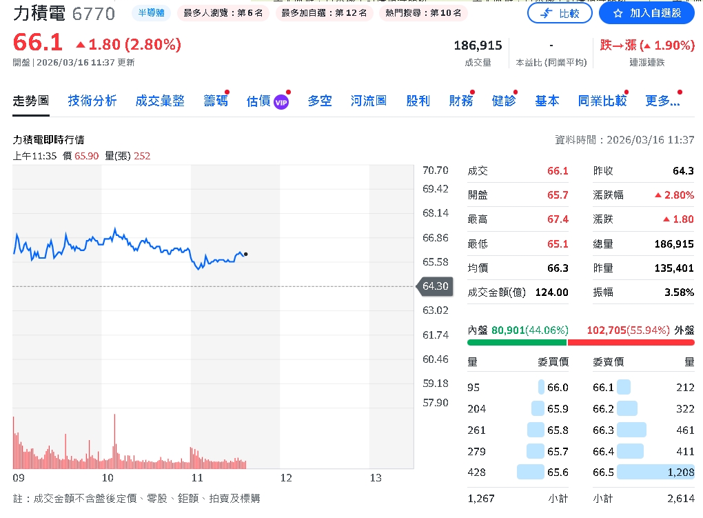Screen dimensions: 703x518
Task: Click the red 外盤 ratio bar
Action: tap(631, 342)
